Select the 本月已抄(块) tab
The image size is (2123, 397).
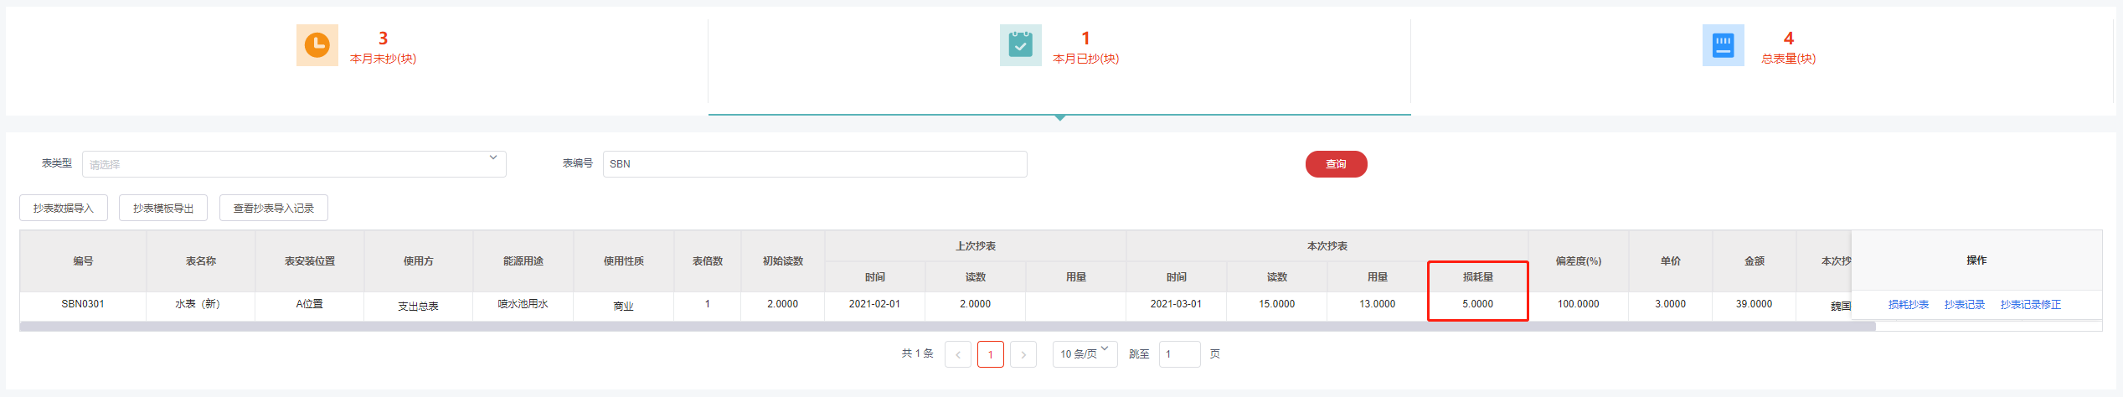coord(1085,59)
